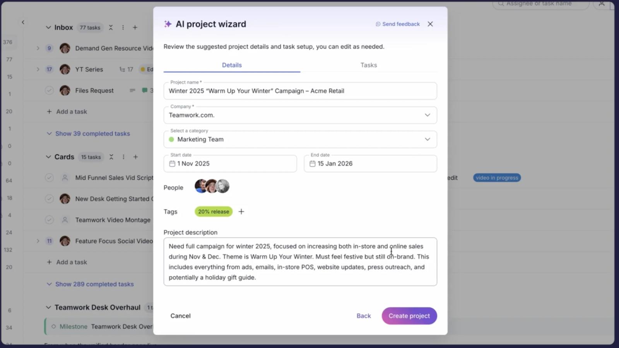Select the Details tab
619x348 pixels.
pyautogui.click(x=232, y=65)
